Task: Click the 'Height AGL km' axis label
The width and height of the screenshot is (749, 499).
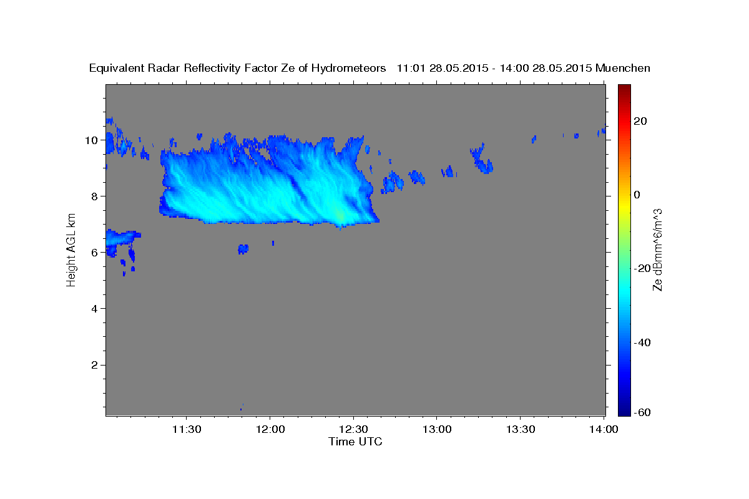Action: (71, 249)
